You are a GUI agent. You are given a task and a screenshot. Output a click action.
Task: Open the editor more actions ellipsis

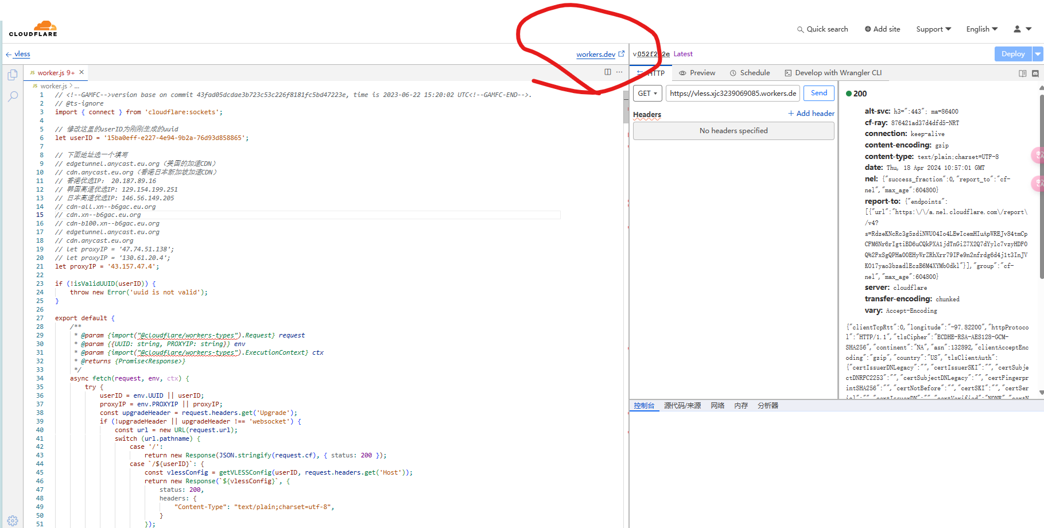pyautogui.click(x=619, y=72)
